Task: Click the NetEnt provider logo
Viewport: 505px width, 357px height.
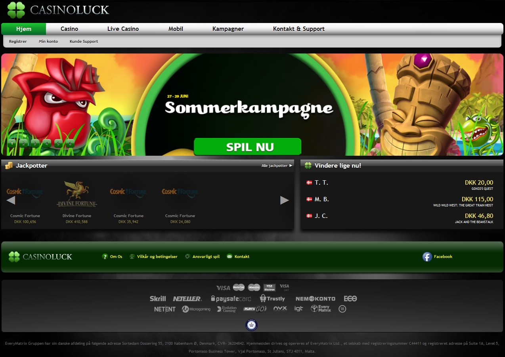Action: point(165,309)
